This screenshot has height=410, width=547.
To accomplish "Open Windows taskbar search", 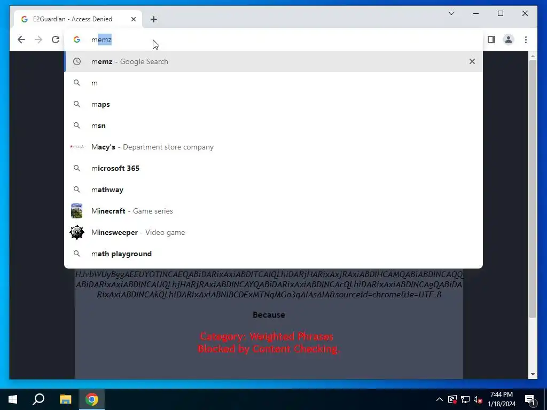I will click(x=38, y=399).
